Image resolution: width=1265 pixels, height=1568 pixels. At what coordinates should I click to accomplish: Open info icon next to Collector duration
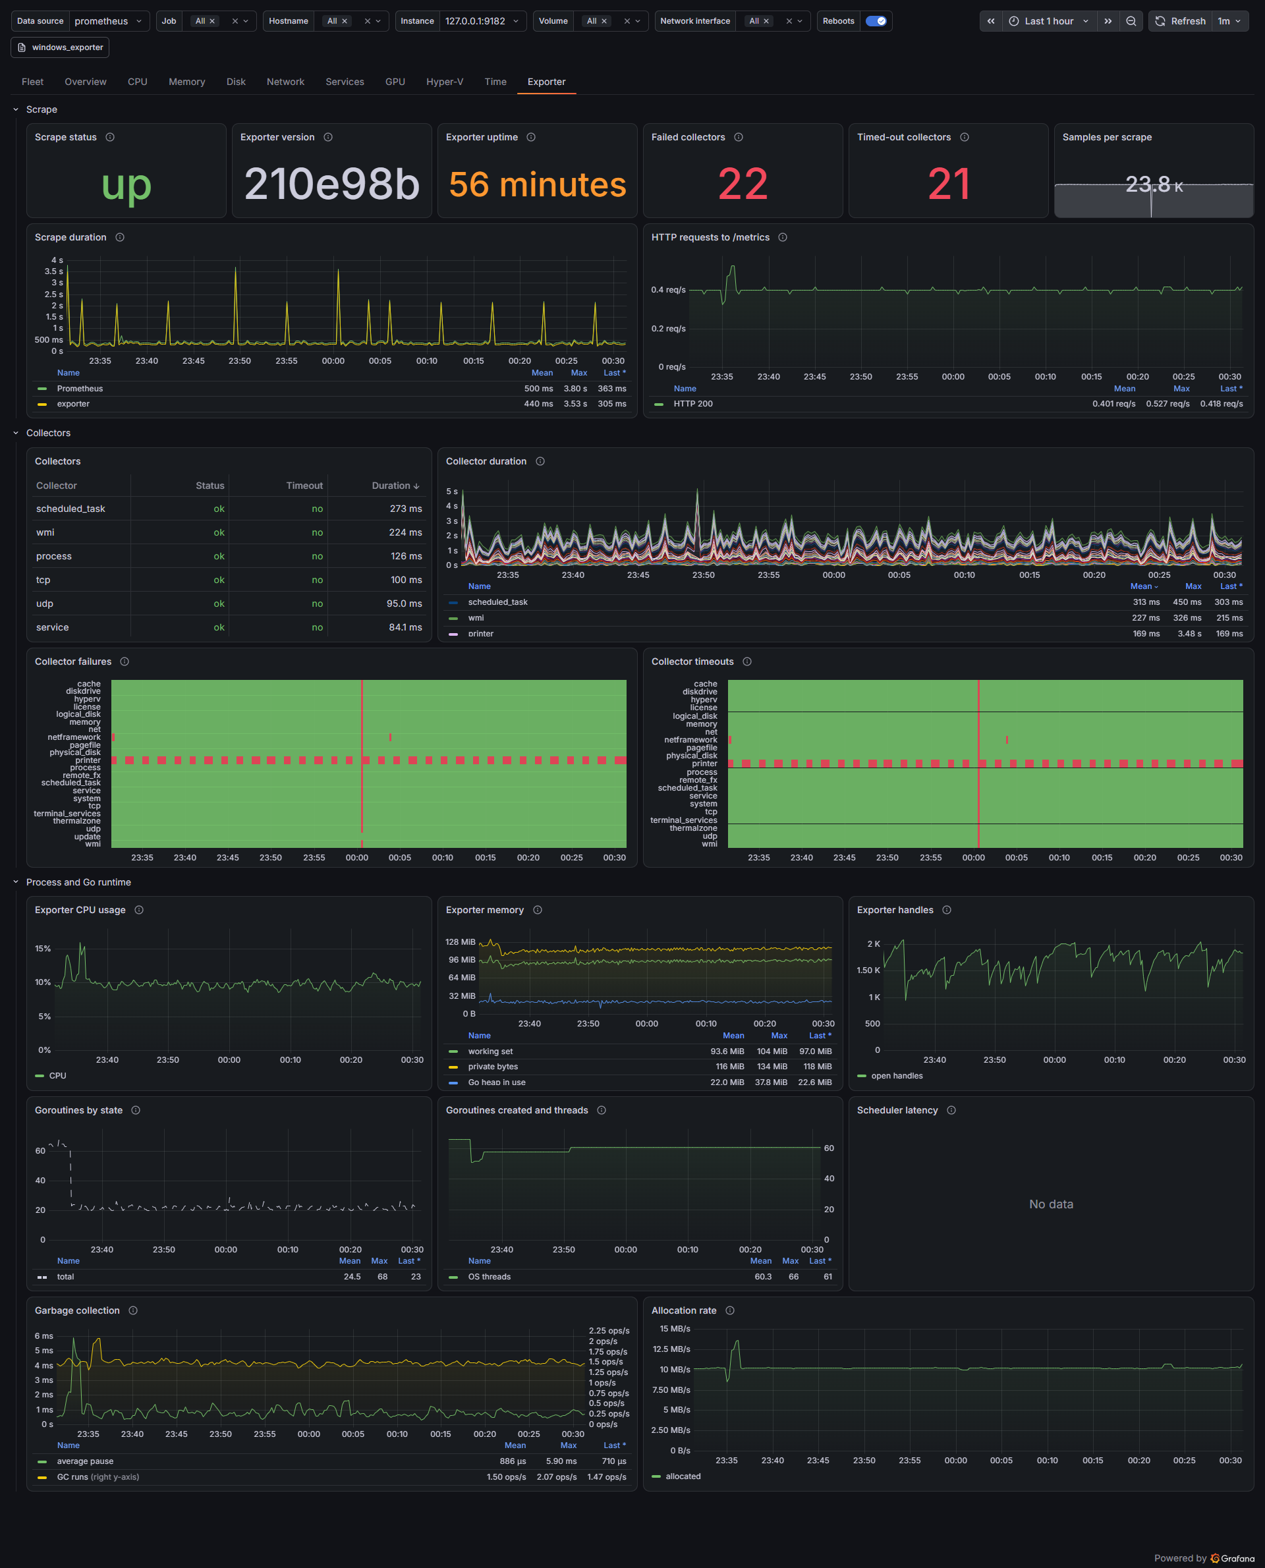point(540,461)
